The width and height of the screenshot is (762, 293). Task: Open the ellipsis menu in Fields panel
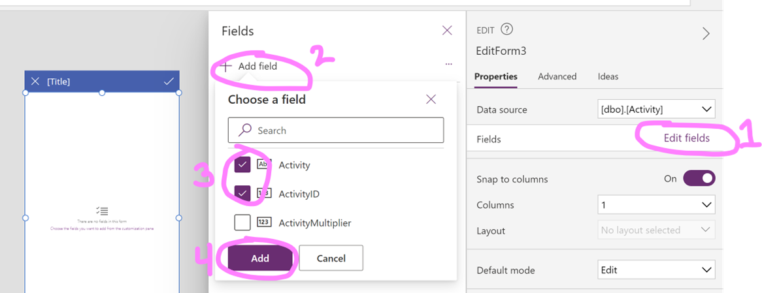coord(448,64)
